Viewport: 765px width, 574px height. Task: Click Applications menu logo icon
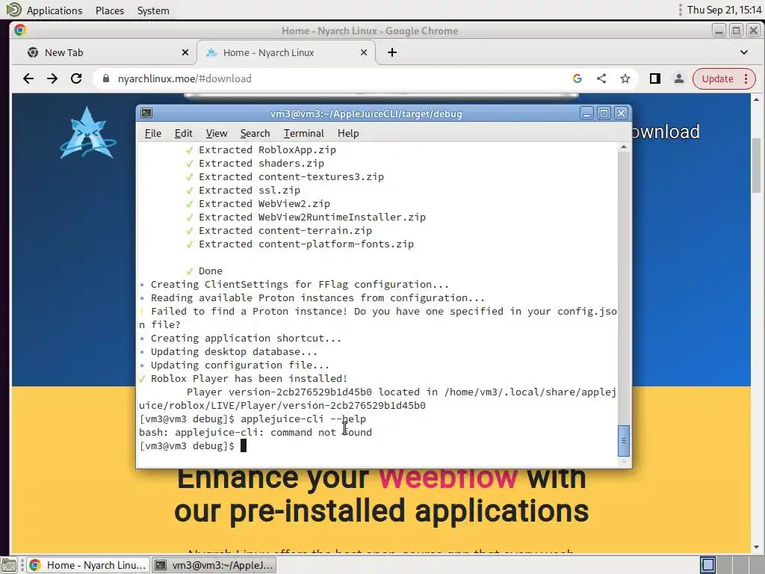tap(13, 10)
